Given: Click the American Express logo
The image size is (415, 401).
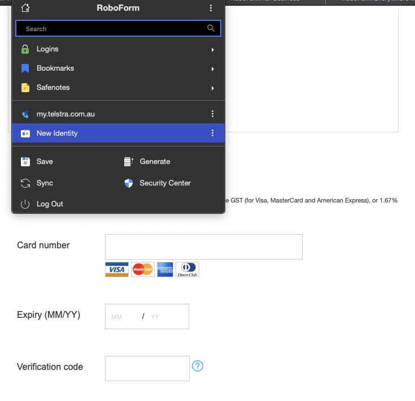Looking at the screenshot, I should click(165, 270).
